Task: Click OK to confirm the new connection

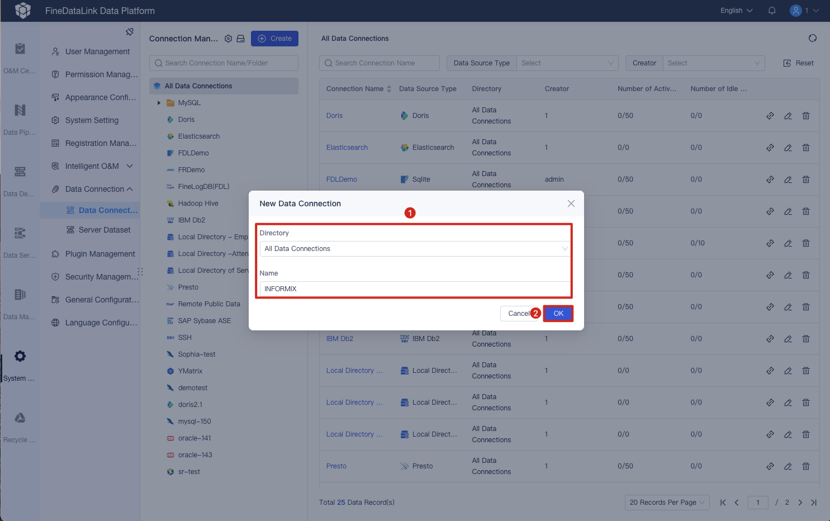Action: coord(558,313)
